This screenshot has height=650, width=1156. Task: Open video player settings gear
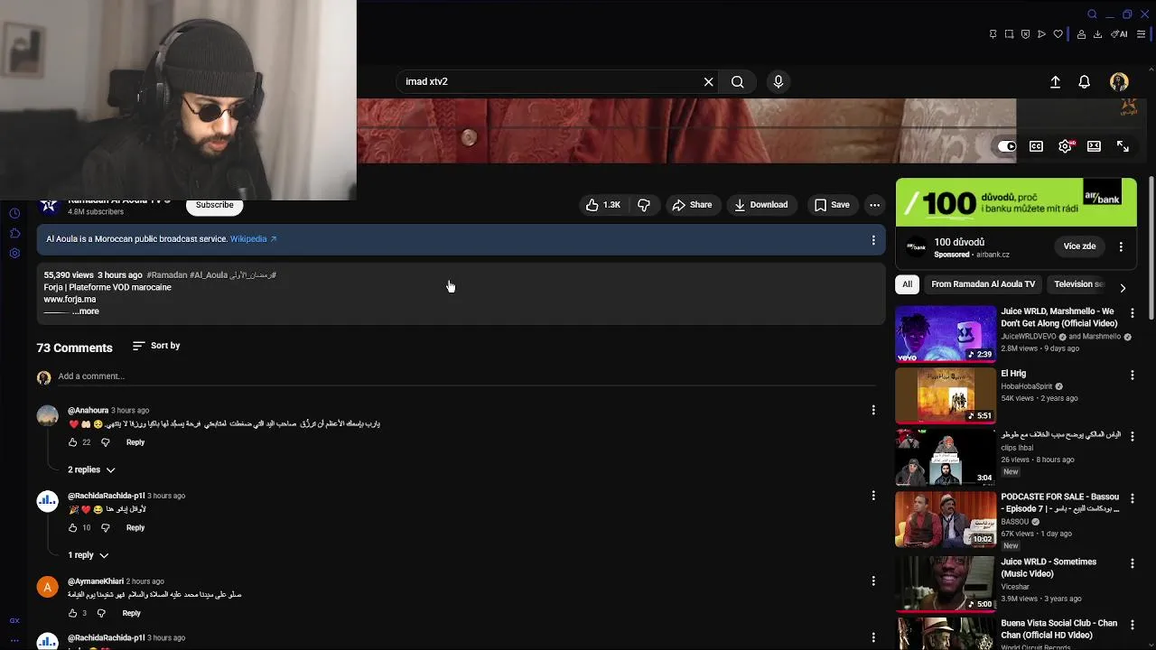pyautogui.click(x=1066, y=146)
